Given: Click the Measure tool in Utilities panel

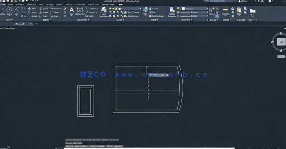Looking at the screenshot, I should pos(225,11).
